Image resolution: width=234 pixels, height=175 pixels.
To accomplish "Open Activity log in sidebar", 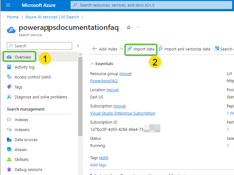I will (25, 67).
